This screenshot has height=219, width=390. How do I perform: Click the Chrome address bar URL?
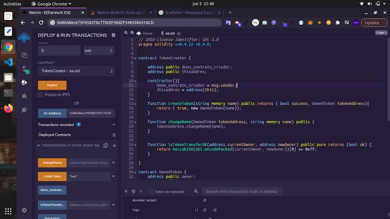click(x=135, y=23)
